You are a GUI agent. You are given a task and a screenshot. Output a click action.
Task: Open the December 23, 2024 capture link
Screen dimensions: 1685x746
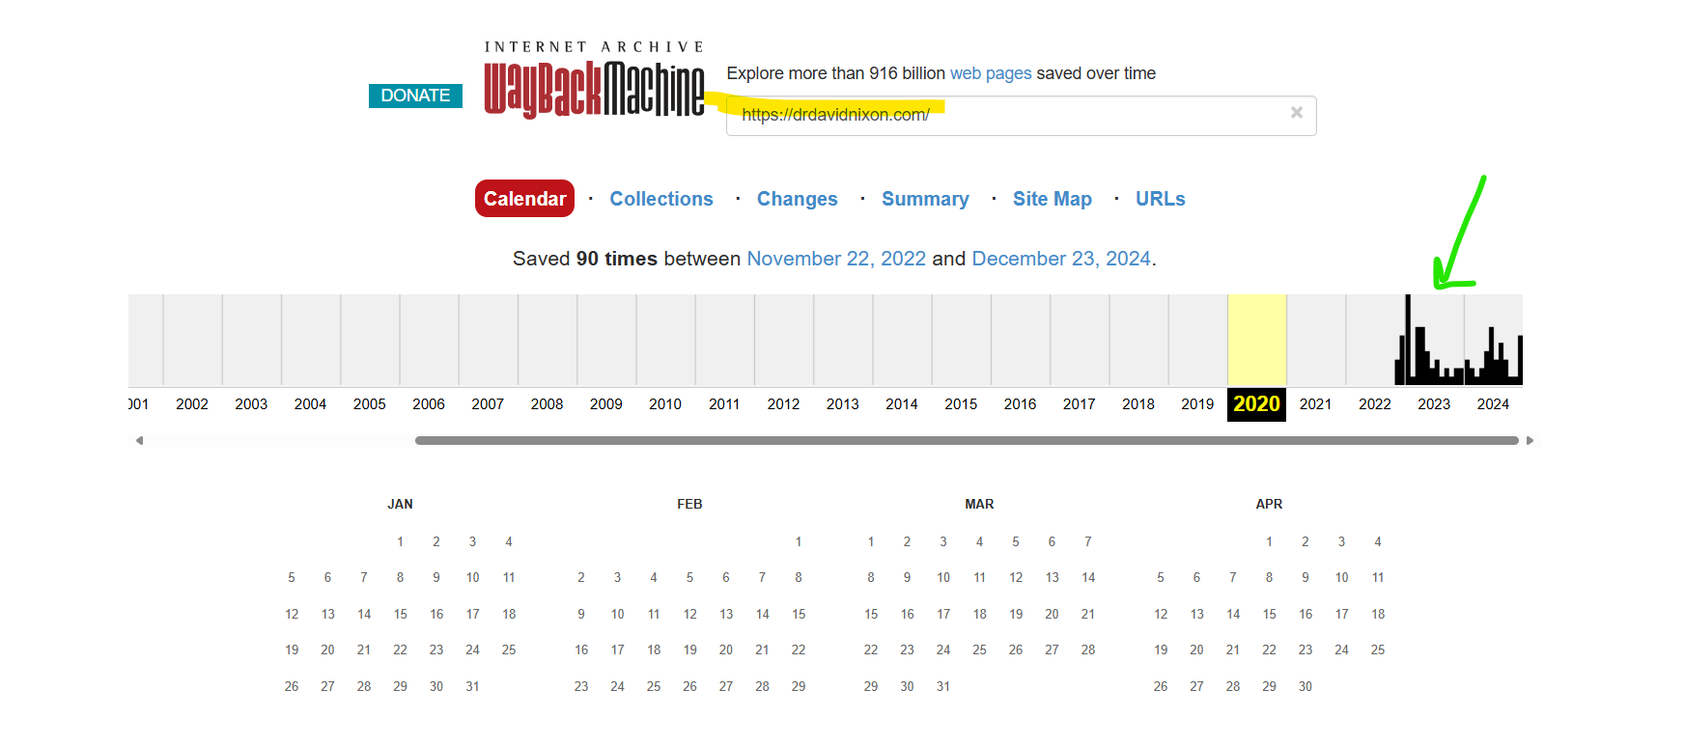1061,259
